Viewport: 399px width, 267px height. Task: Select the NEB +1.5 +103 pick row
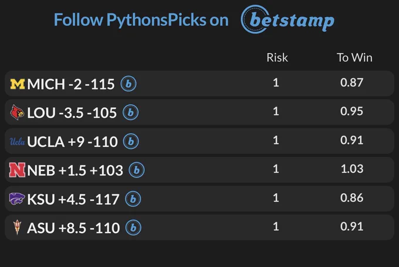click(199, 170)
